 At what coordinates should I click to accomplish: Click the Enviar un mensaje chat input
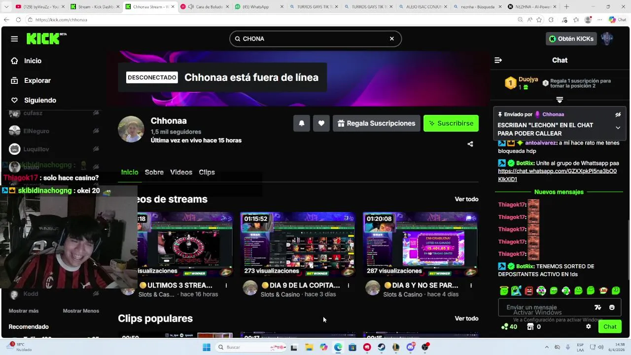point(547,307)
